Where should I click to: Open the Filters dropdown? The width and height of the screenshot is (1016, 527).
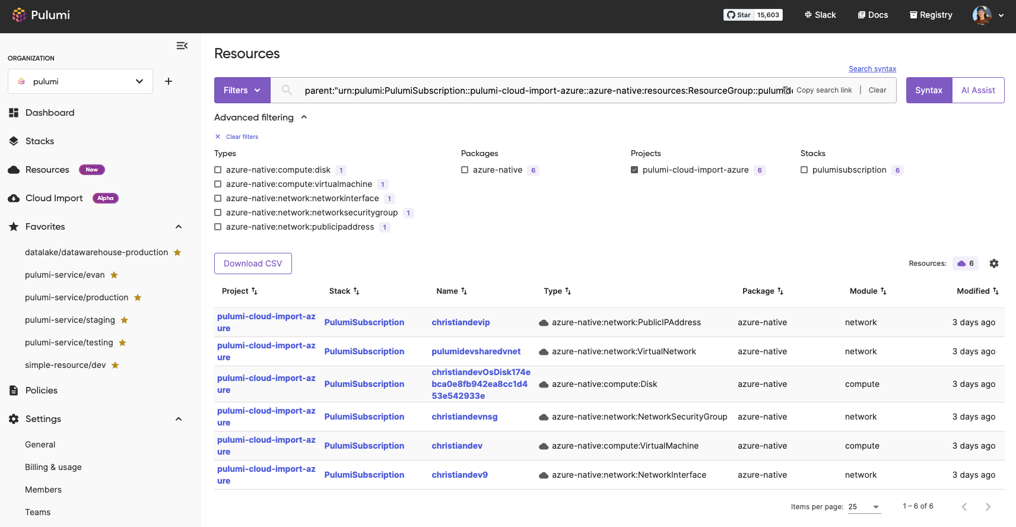pyautogui.click(x=242, y=90)
